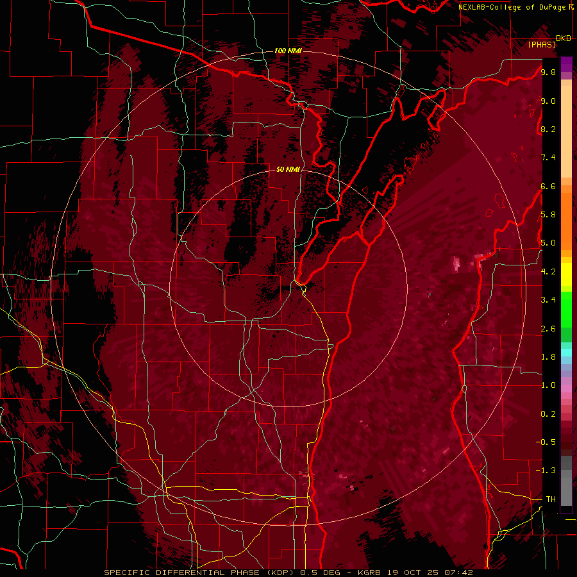
Task: Click the 6.6 value on the color scale
Action: pyautogui.click(x=548, y=186)
